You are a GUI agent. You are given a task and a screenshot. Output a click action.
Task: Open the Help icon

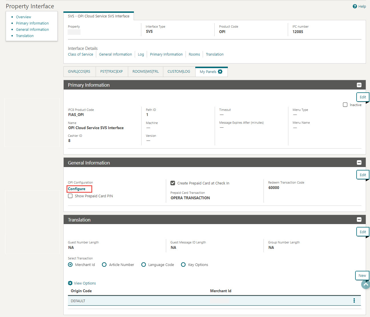355,6
